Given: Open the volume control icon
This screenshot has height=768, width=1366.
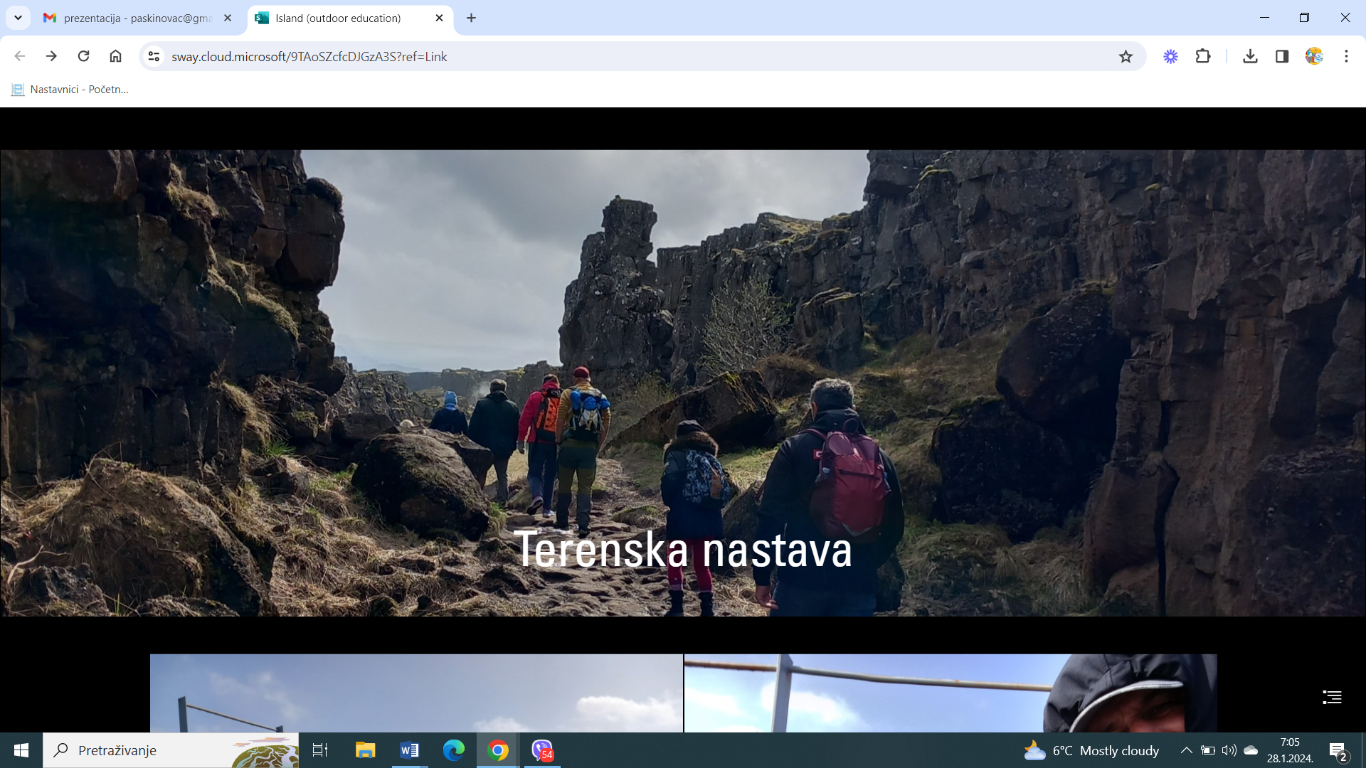Looking at the screenshot, I should point(1229,750).
